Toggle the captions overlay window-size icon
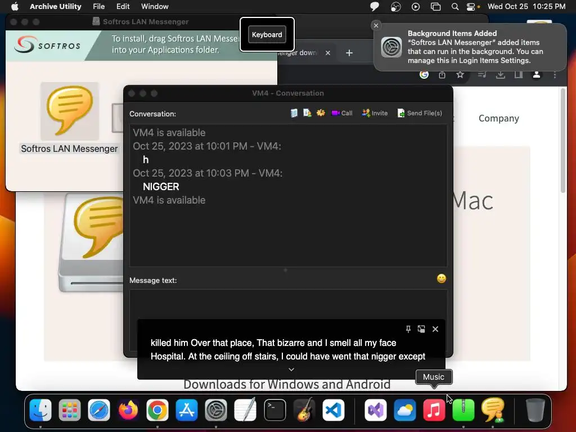Image resolution: width=576 pixels, height=432 pixels. pos(421,329)
